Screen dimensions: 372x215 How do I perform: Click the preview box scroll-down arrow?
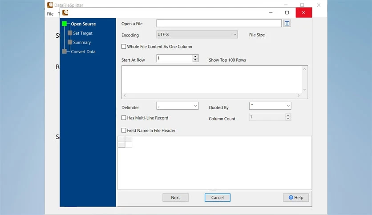click(305, 90)
